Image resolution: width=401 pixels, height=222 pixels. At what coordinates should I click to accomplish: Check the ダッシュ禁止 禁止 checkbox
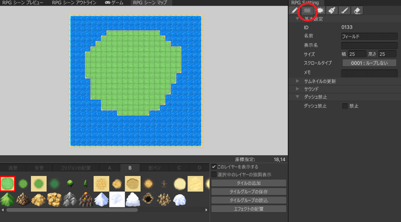[344, 106]
